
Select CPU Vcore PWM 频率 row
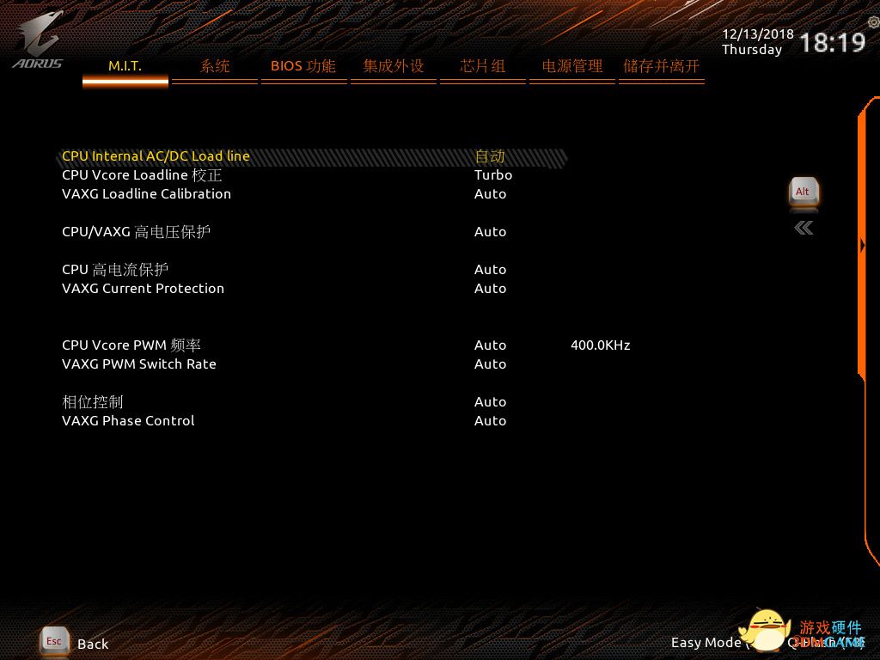tap(131, 345)
